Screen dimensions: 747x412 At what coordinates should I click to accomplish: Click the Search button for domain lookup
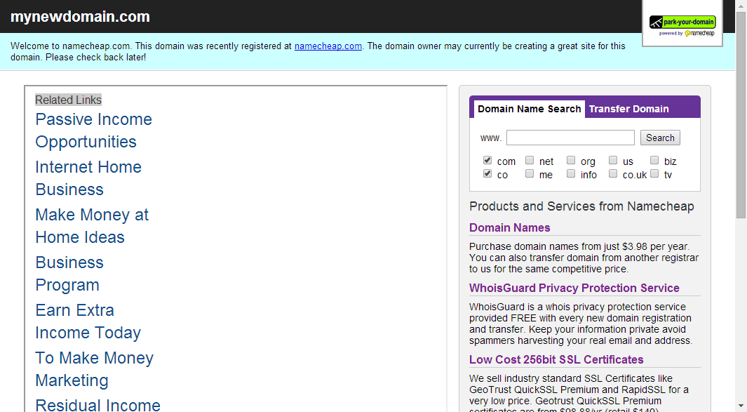(660, 138)
